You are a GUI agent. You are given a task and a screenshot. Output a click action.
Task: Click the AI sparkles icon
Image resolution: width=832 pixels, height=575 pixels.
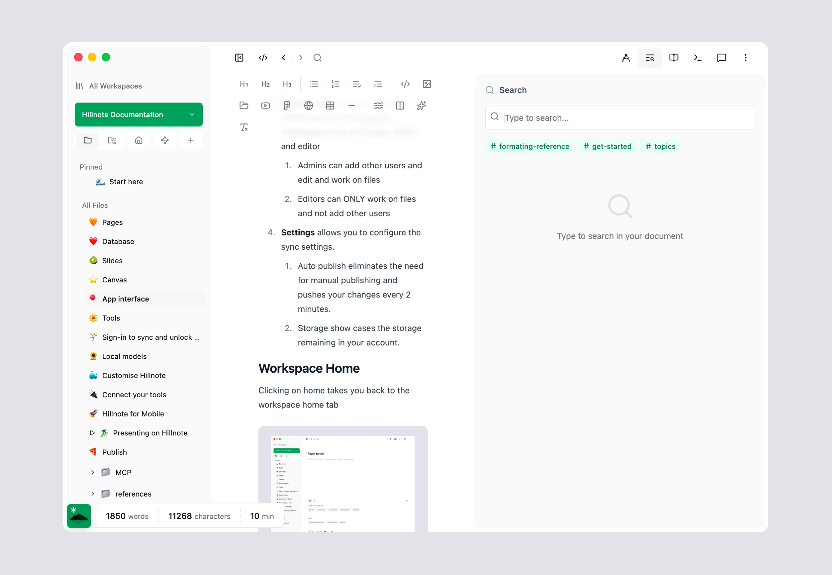tap(422, 105)
